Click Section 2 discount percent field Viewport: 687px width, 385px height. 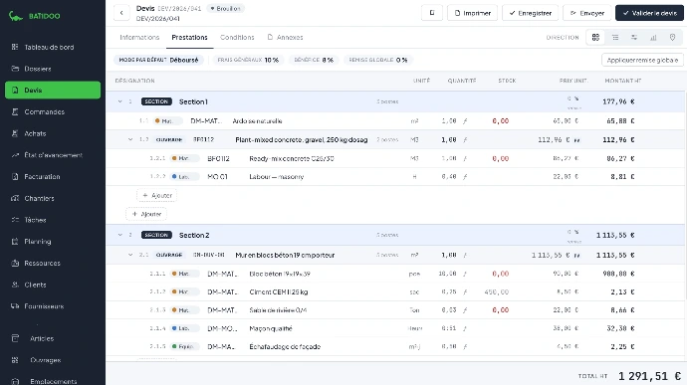(x=573, y=232)
